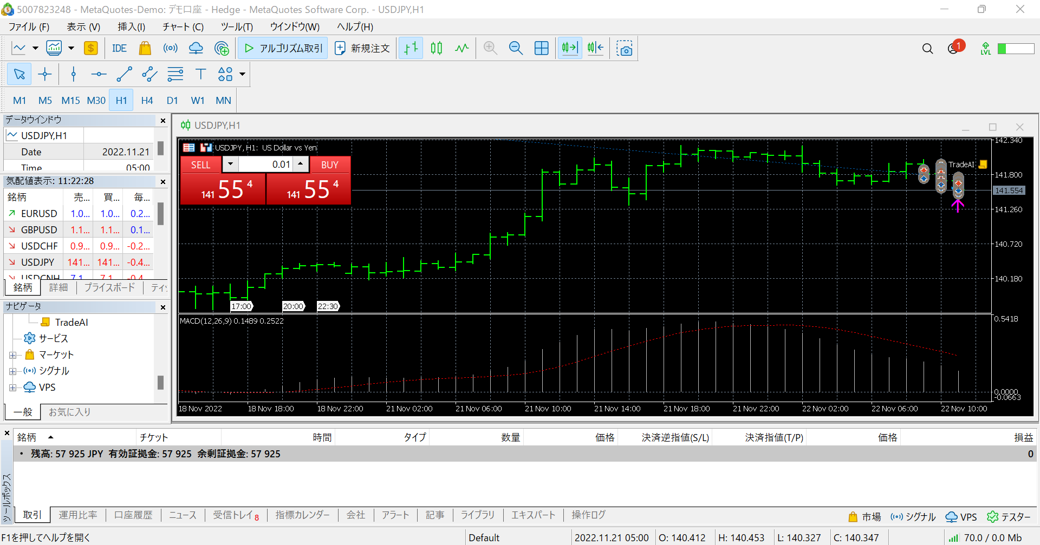Switch to the 口座履歴 tab

(133, 515)
